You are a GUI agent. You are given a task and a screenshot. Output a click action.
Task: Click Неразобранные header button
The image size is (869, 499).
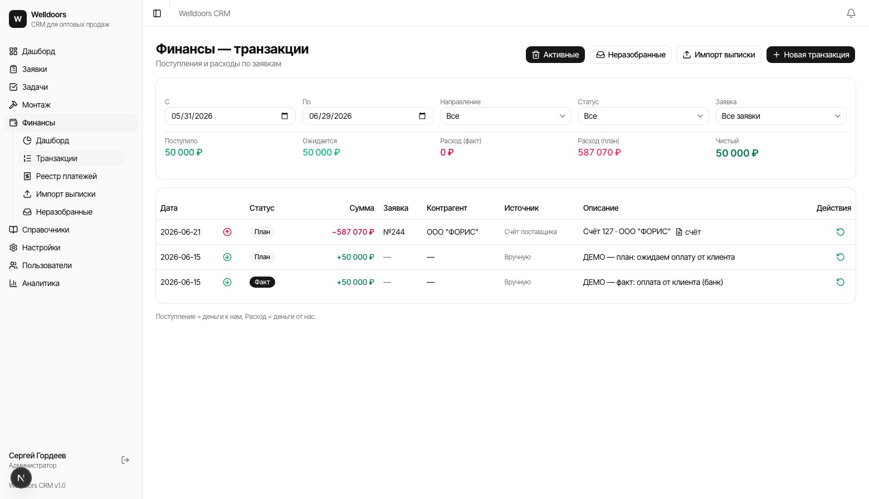tap(631, 55)
